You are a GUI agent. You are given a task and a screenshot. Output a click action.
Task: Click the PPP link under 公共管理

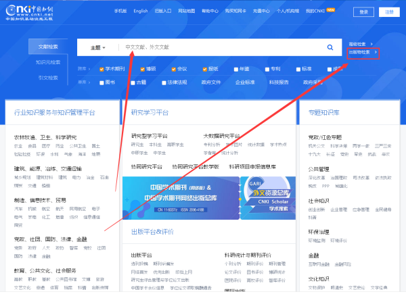(x=325, y=186)
